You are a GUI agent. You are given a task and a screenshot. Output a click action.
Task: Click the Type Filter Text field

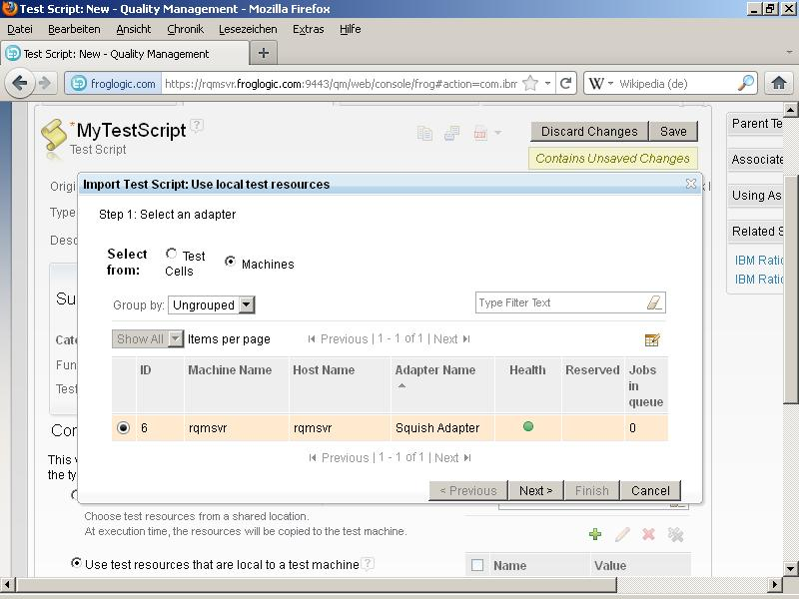(x=559, y=302)
